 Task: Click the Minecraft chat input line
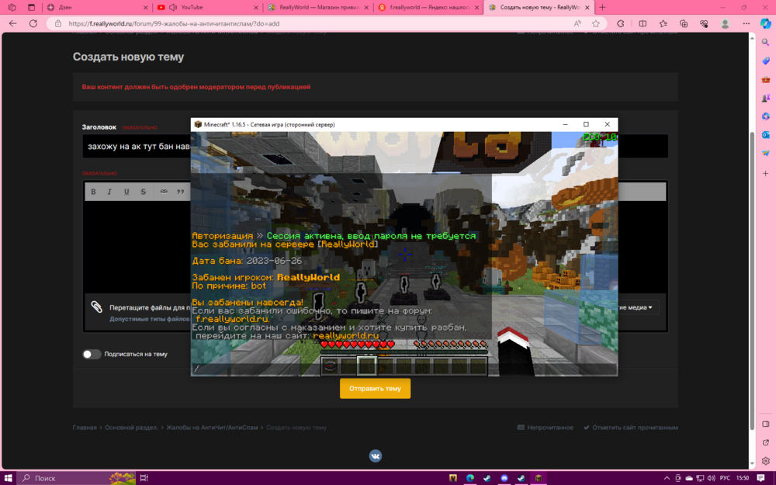404,369
